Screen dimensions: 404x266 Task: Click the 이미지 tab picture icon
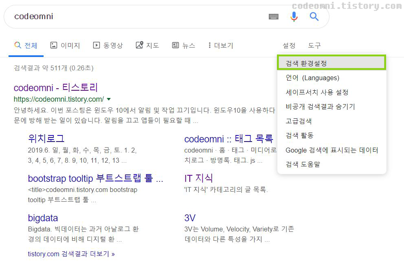click(x=54, y=45)
